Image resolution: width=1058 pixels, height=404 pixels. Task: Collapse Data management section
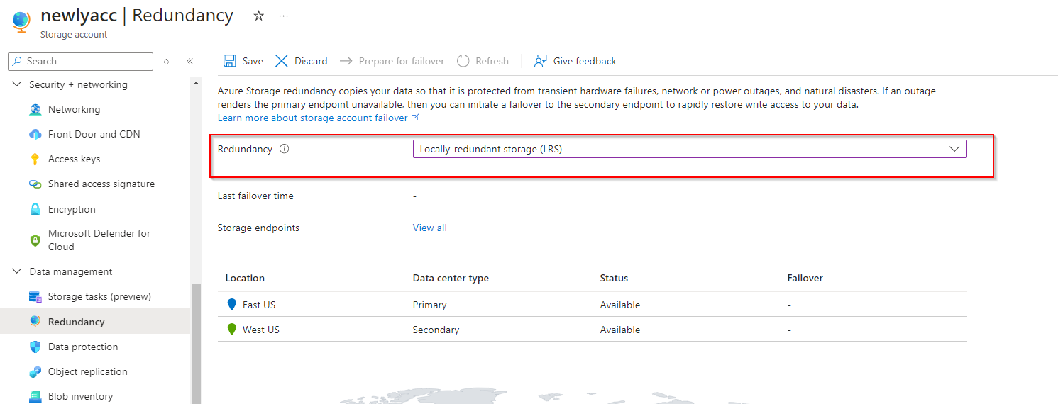coord(17,271)
